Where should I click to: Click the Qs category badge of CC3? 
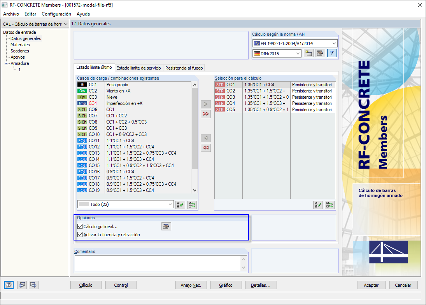82,97
